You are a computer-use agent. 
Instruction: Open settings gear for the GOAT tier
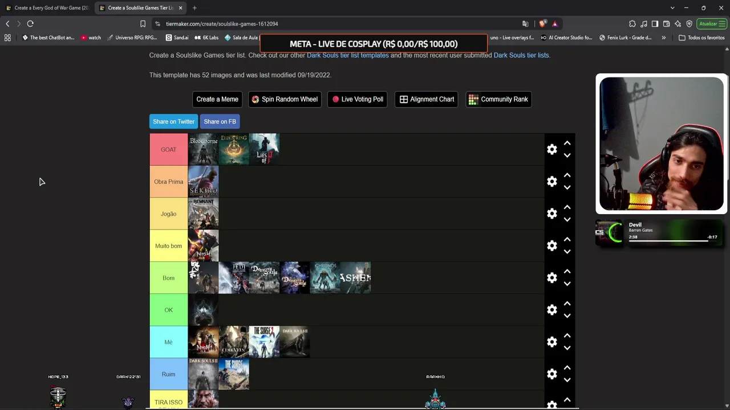551,149
